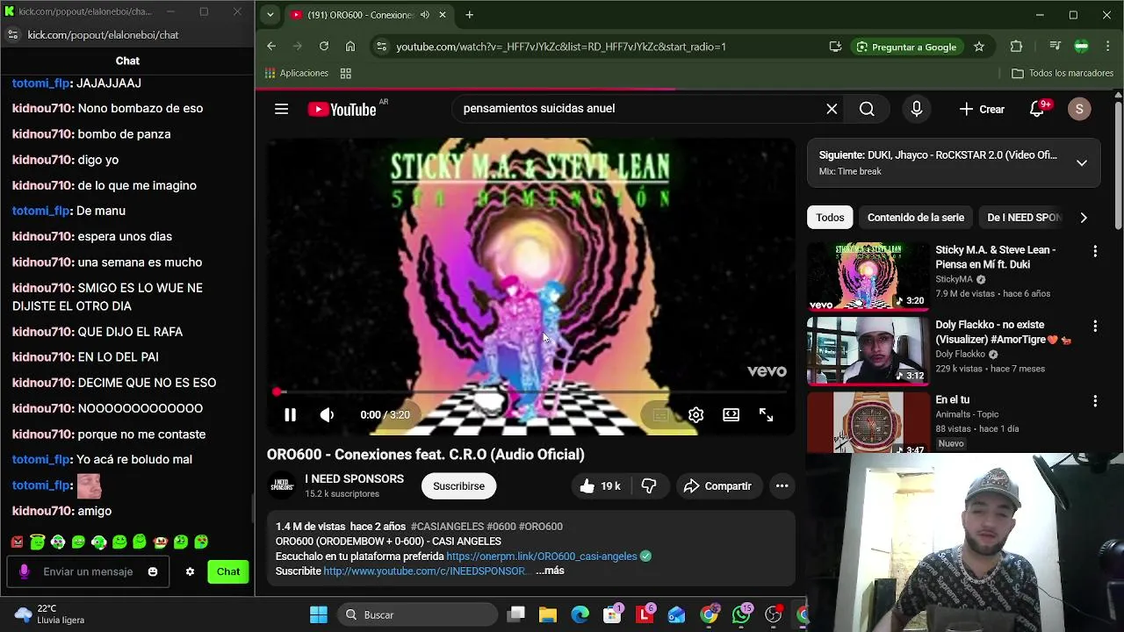Pick the red angry emote in Kick

point(17,542)
